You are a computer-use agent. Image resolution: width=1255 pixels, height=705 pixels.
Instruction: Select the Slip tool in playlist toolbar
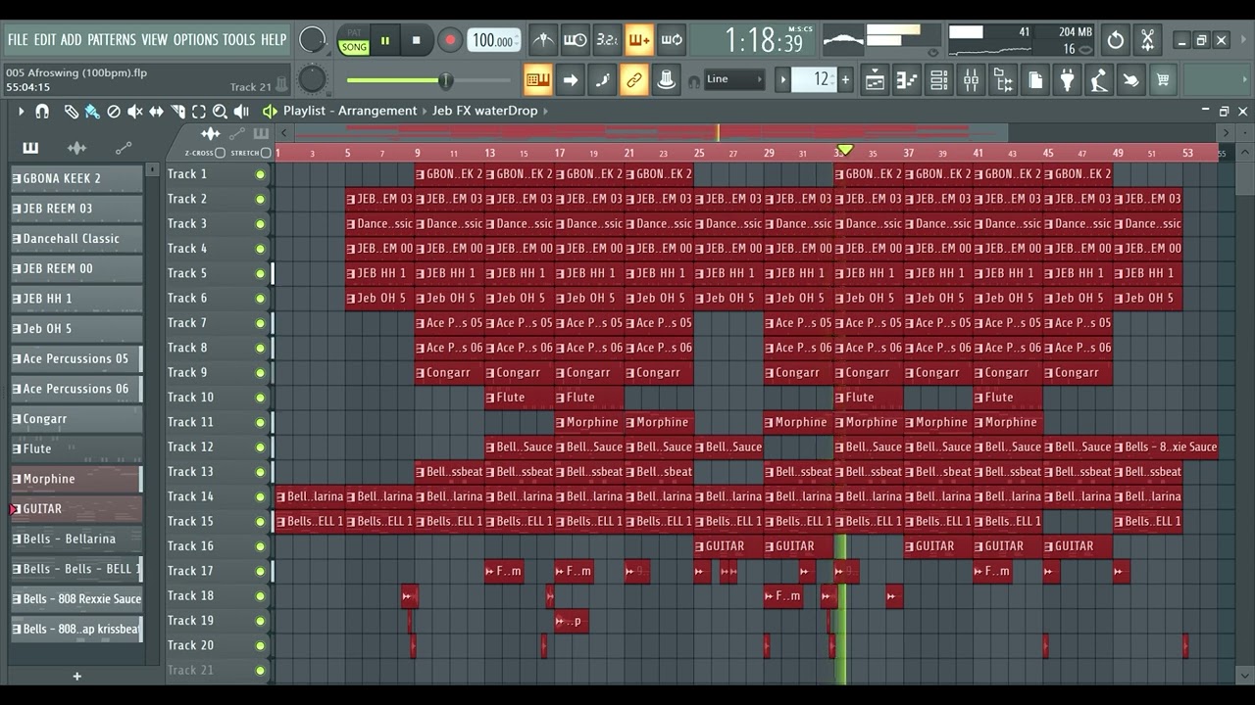pyautogui.click(x=156, y=112)
